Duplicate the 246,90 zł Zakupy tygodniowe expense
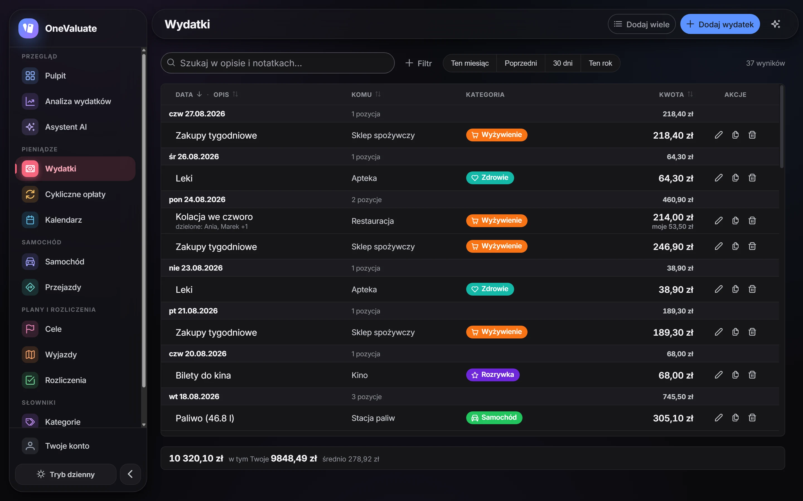The width and height of the screenshot is (803, 501). [x=735, y=246]
